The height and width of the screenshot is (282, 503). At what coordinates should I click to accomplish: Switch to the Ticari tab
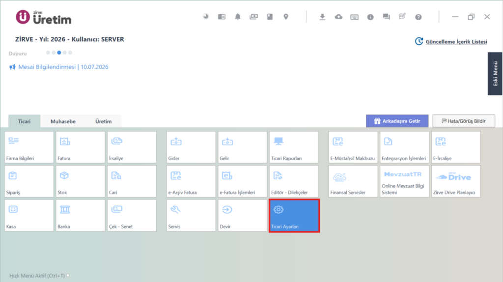point(25,121)
